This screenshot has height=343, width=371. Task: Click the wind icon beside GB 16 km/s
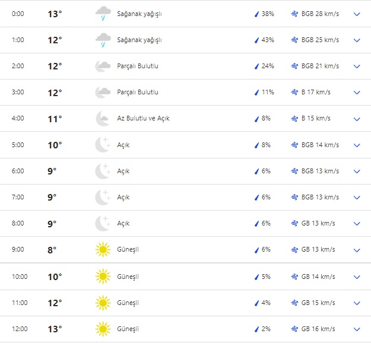click(294, 329)
